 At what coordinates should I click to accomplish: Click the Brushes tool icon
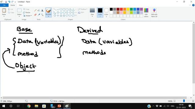(x=48, y=11)
